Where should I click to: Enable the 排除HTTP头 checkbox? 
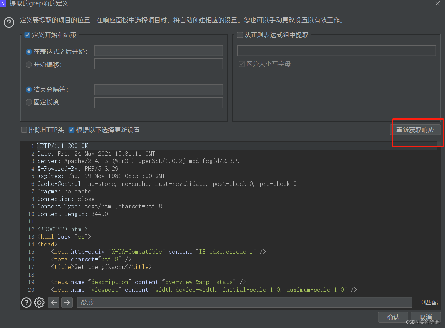click(24, 130)
